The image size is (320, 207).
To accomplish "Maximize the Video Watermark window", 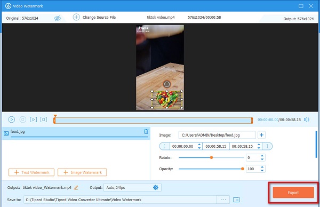I will [x=301, y=6].
